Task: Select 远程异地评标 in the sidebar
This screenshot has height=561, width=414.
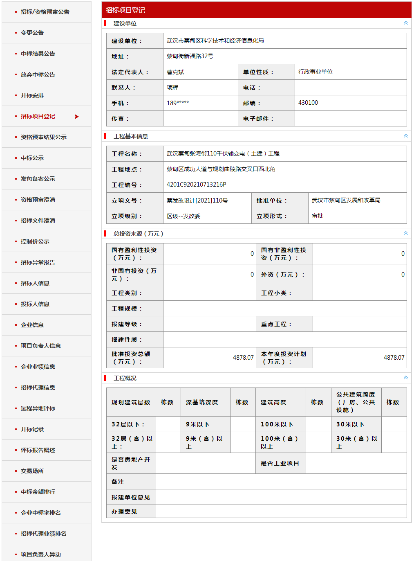Action: coord(38,408)
